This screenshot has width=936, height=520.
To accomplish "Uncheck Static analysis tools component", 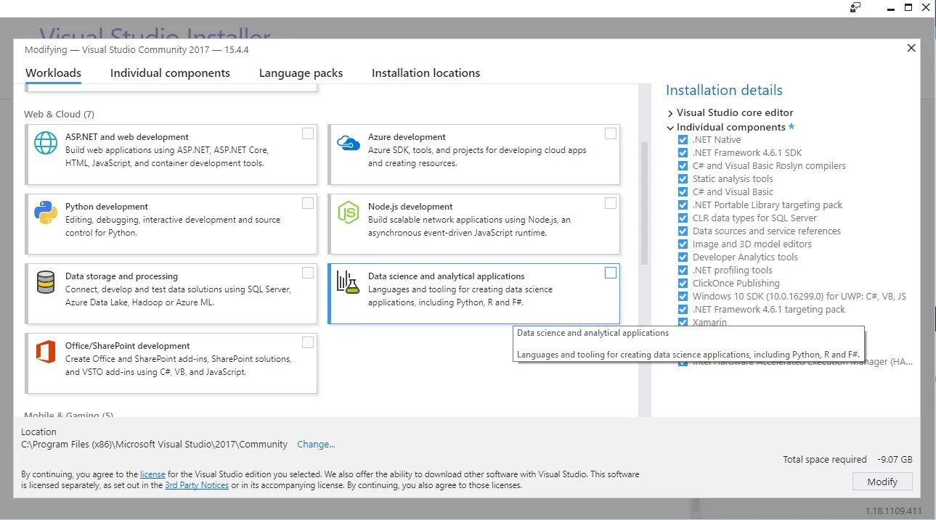I will [683, 179].
